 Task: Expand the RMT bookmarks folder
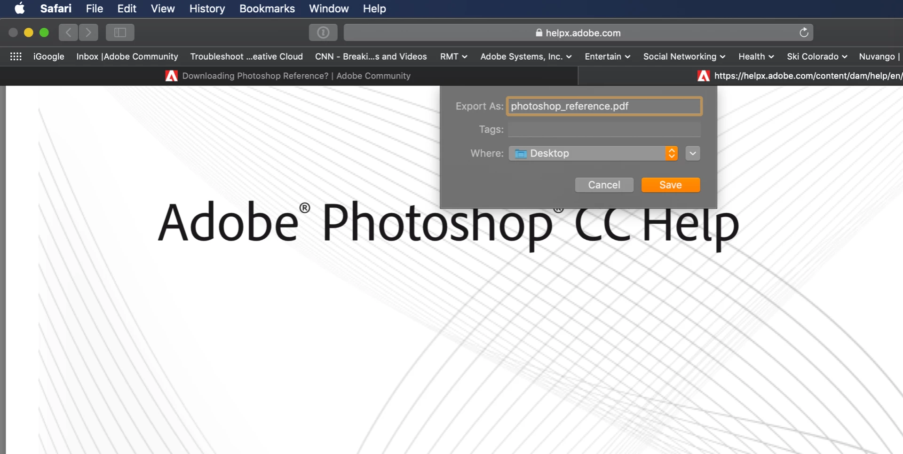point(453,56)
